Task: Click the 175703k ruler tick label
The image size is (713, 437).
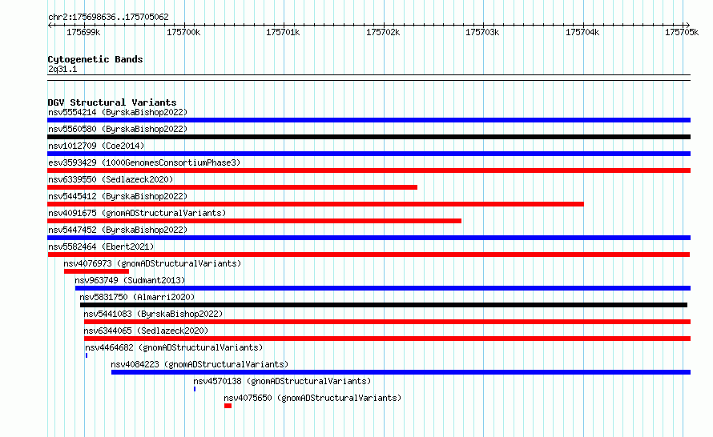Action: point(482,32)
